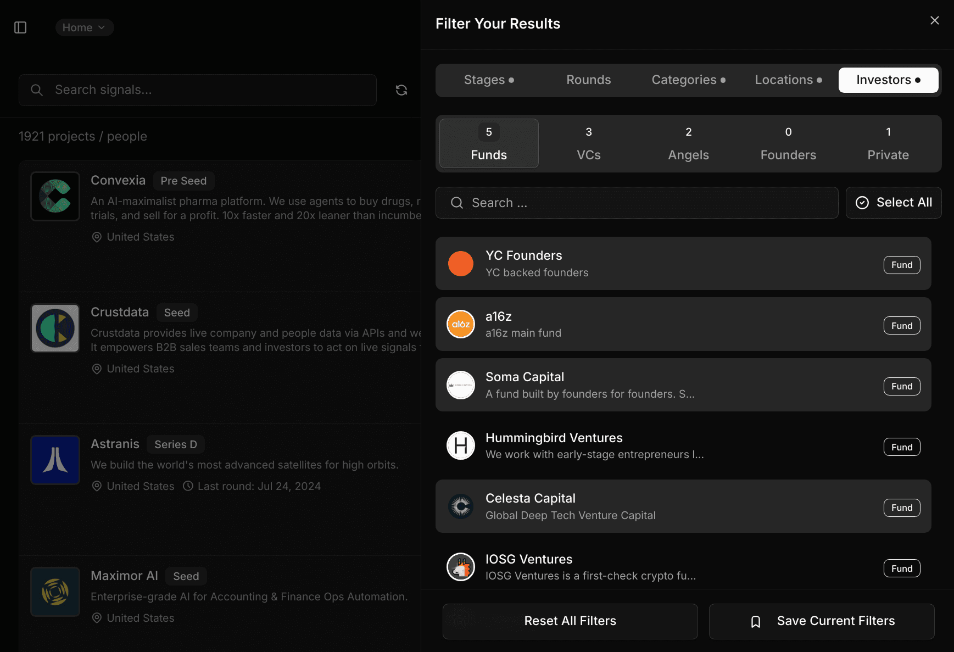Show the Angels investor group

688,143
